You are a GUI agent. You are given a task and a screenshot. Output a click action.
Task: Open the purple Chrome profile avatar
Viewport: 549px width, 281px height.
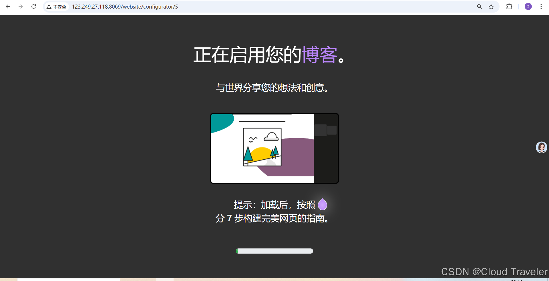[528, 7]
